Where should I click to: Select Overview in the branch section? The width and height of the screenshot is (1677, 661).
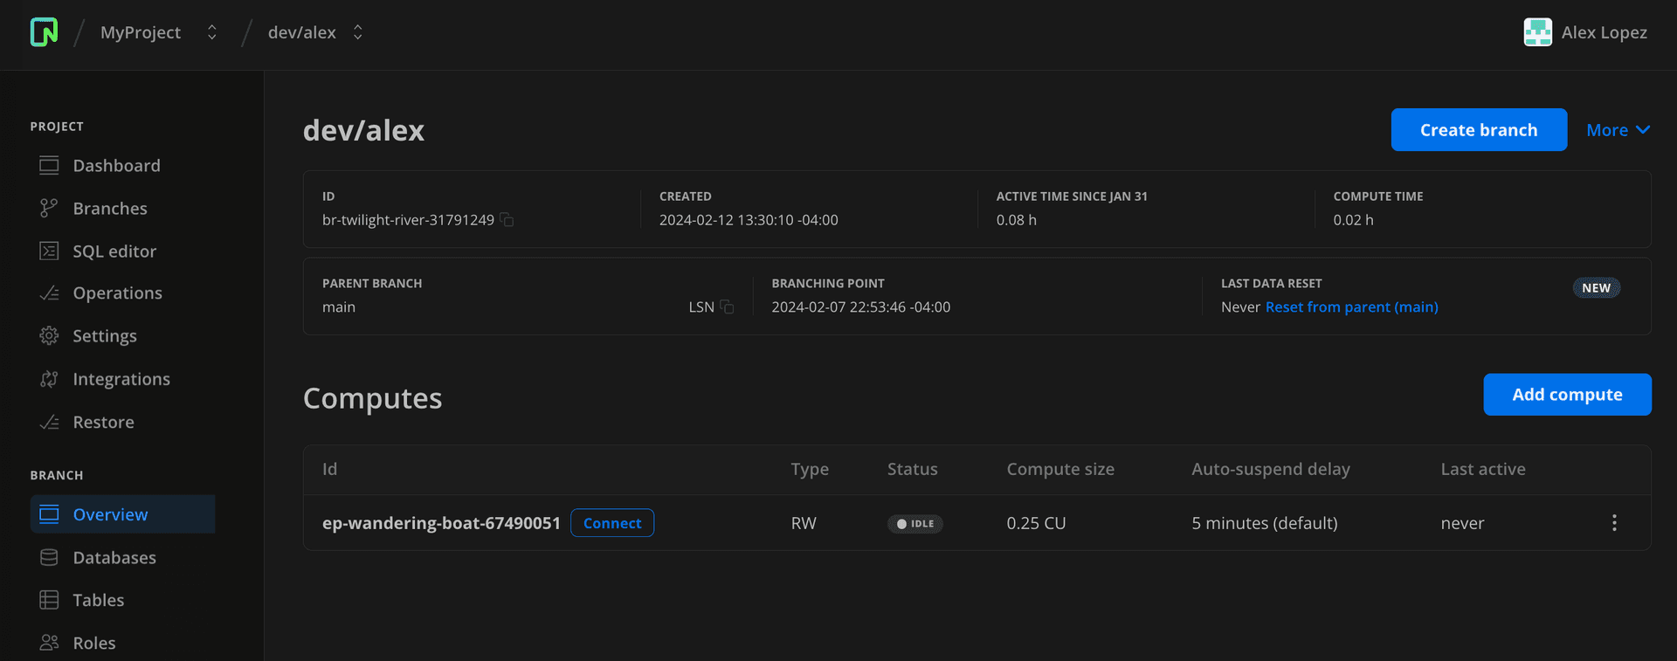point(110,514)
